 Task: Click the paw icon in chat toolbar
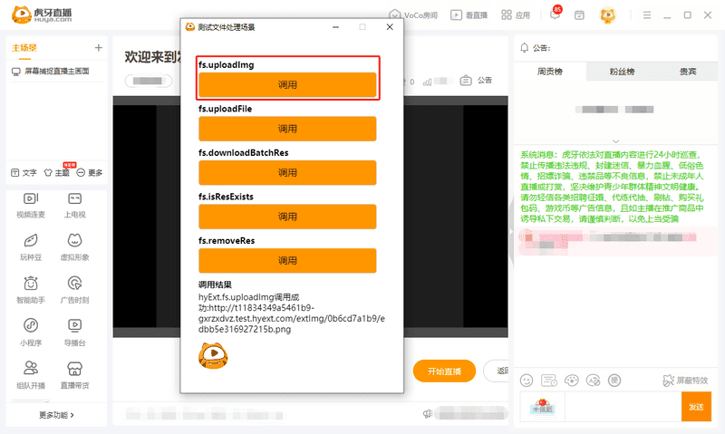[x=572, y=381]
